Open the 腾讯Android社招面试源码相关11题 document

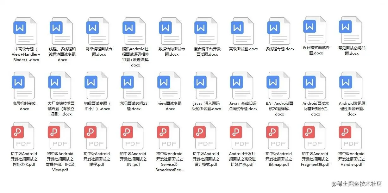click(x=133, y=31)
